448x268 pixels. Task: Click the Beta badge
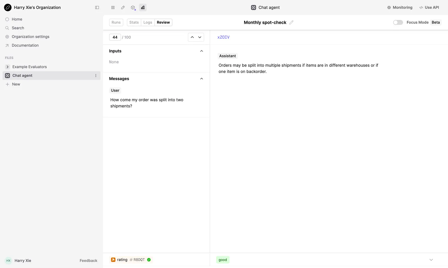point(436,22)
